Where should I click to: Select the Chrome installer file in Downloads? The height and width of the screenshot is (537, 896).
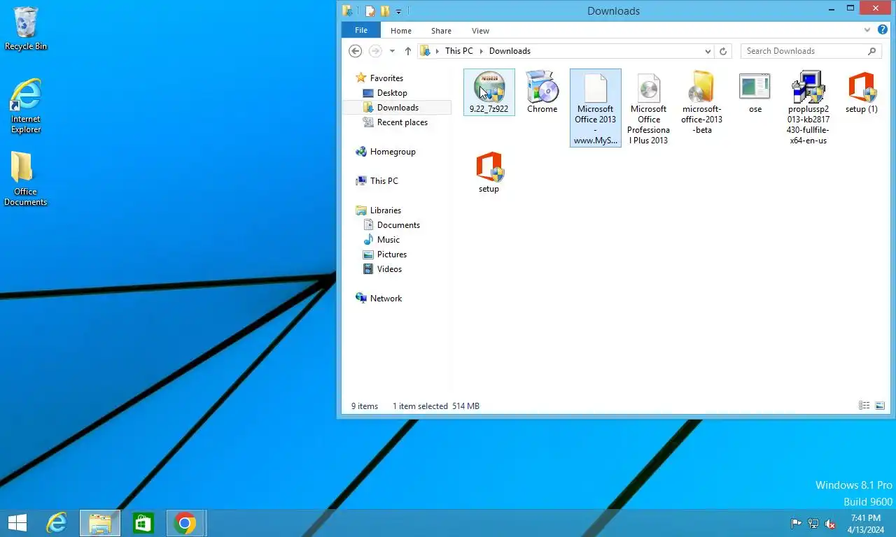tap(542, 92)
